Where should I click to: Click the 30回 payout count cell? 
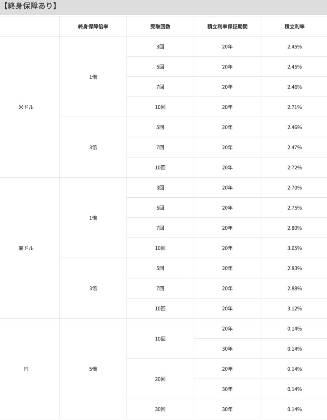coord(160,409)
